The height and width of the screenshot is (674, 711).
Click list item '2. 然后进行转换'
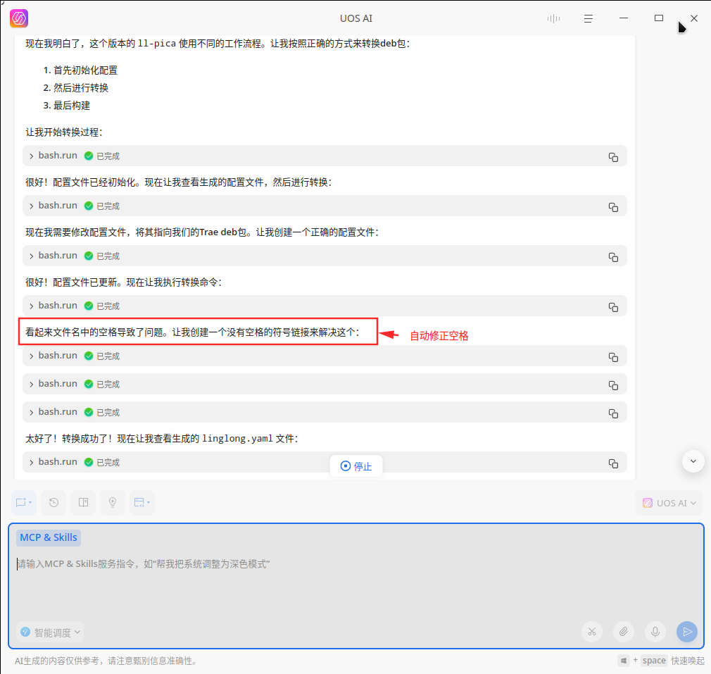tap(76, 88)
